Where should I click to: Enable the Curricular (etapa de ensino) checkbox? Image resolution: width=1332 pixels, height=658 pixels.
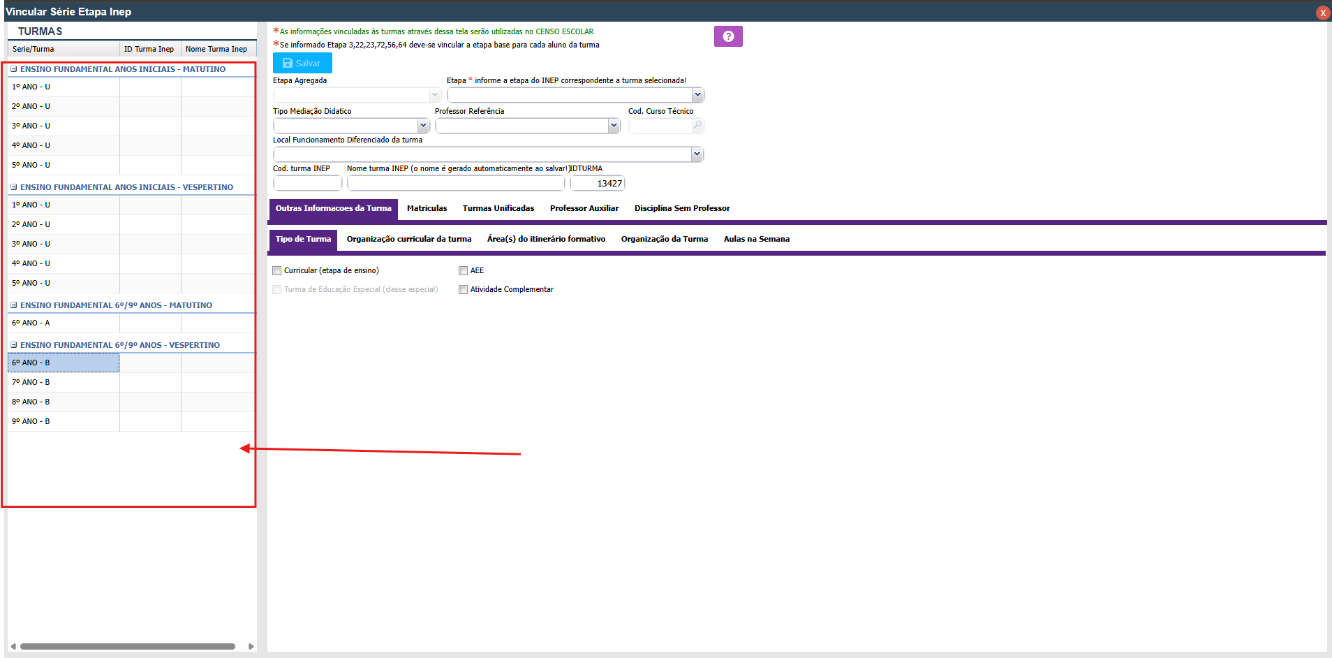click(277, 271)
